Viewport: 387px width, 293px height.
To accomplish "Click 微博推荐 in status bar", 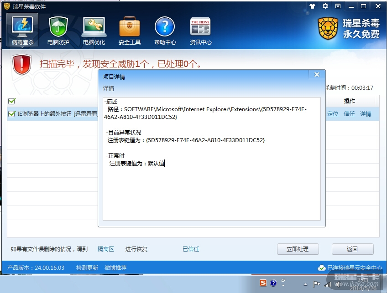I will 115,267.
